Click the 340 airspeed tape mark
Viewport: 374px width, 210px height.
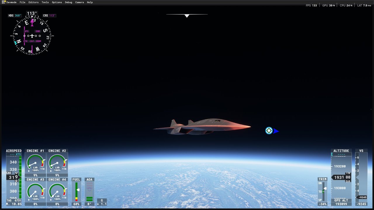click(13, 162)
